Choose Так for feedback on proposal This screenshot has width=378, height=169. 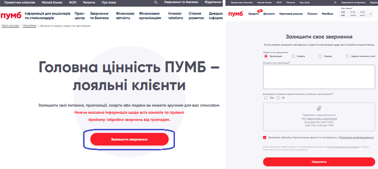[x=266, y=98]
